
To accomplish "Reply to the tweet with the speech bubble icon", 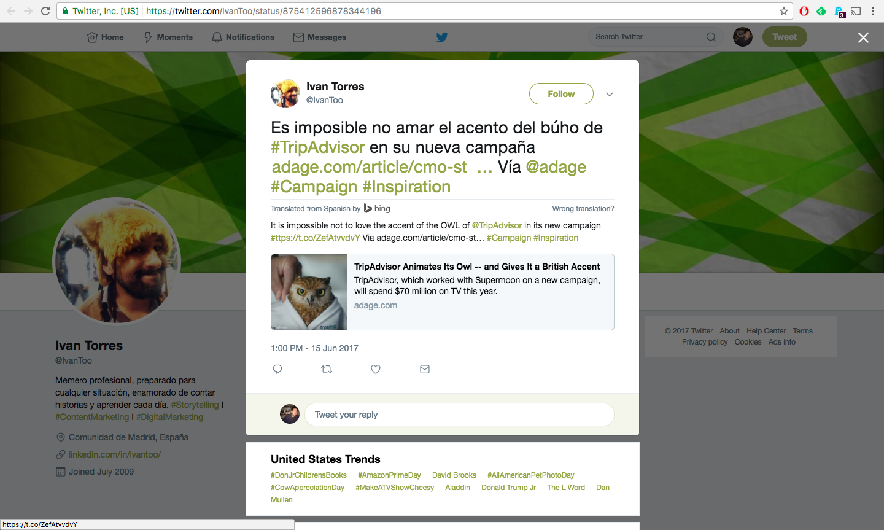I will pyautogui.click(x=277, y=369).
